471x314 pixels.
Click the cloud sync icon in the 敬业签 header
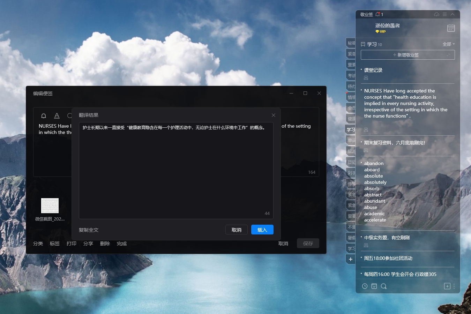click(436, 14)
